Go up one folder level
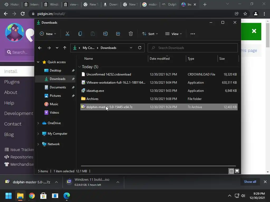Image resolution: width=270 pixels, height=202 pixels. coord(65,48)
